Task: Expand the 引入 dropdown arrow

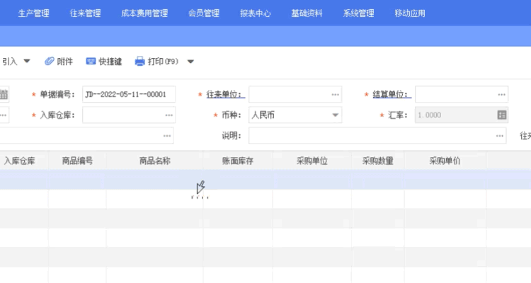Action: 27,62
